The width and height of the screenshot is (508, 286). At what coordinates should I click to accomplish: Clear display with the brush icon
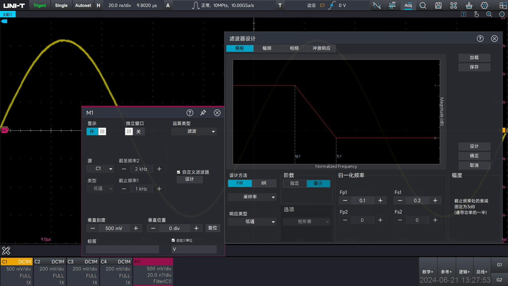(x=469, y=6)
